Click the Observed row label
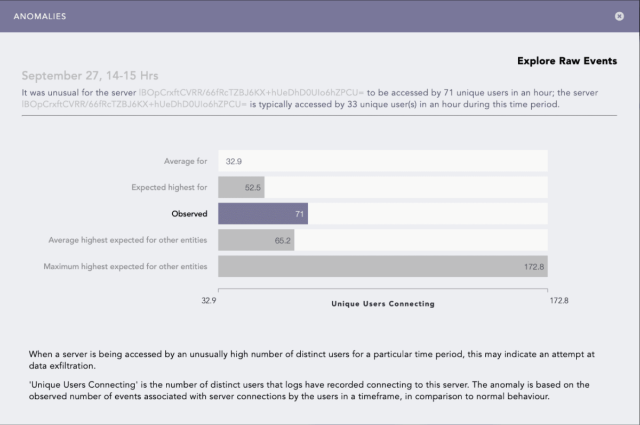 point(189,214)
